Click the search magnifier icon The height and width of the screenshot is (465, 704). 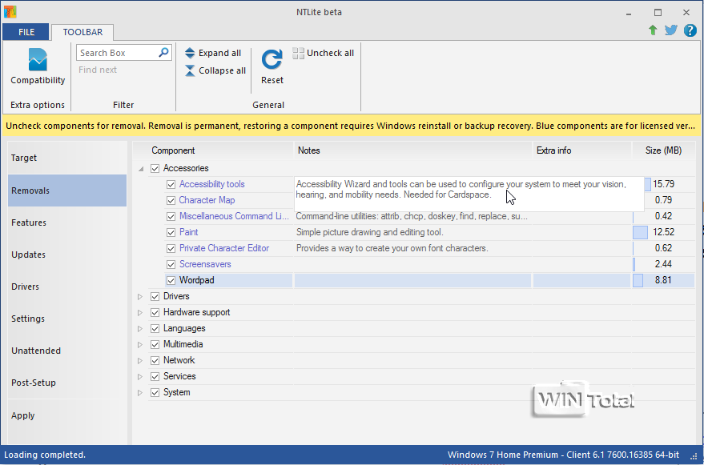point(163,53)
